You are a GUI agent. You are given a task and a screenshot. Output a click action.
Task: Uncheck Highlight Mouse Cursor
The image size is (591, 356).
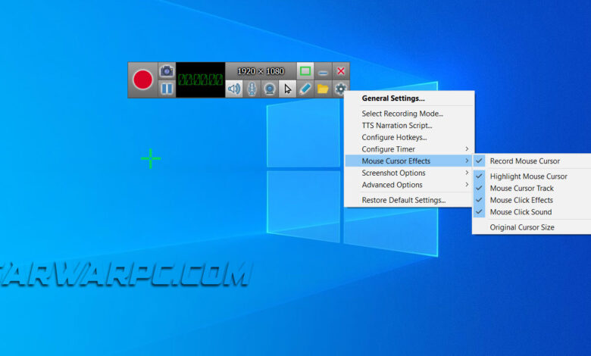(x=532, y=176)
